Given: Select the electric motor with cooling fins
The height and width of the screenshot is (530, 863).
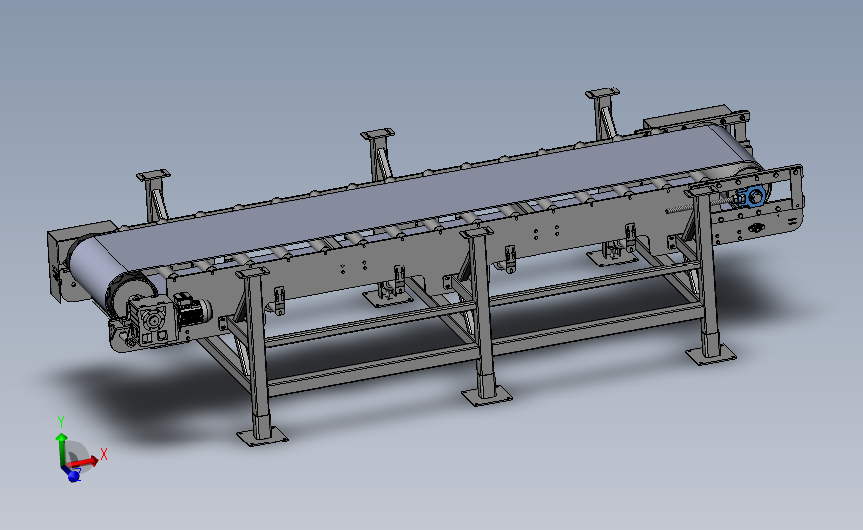Looking at the screenshot, I should point(192,311).
